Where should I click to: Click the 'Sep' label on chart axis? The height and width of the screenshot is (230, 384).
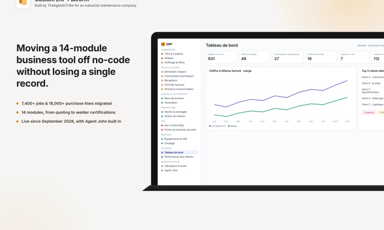tap(347, 121)
